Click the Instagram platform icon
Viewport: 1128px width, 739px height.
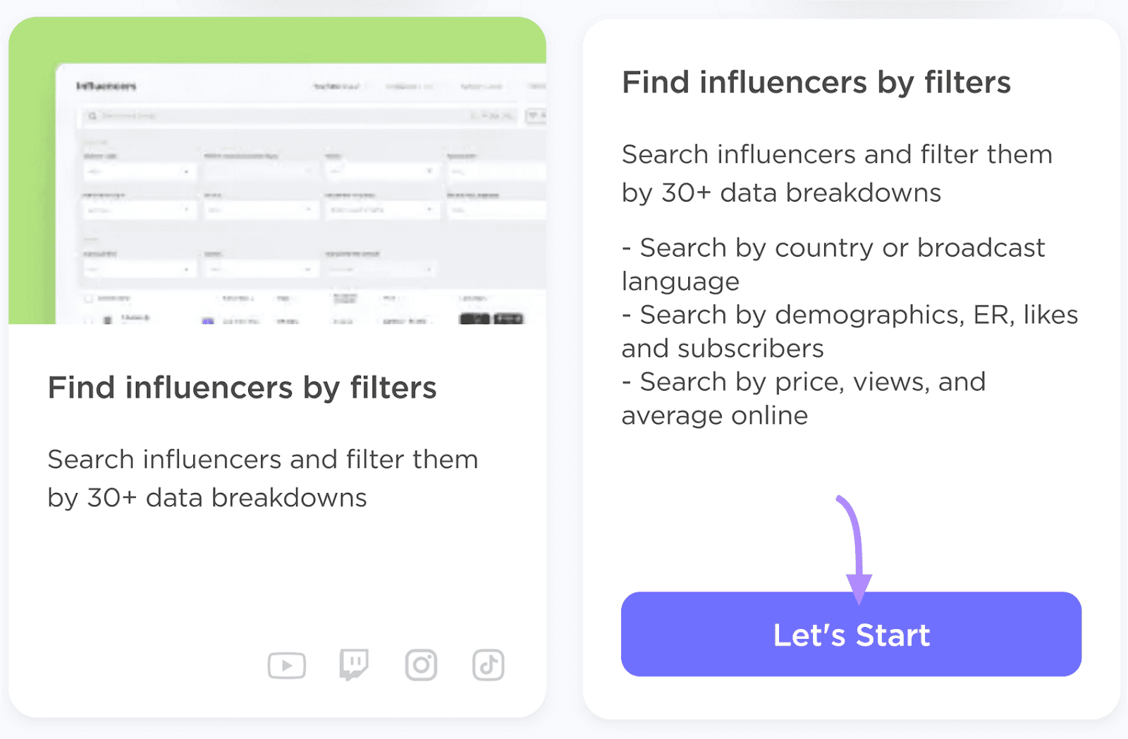[x=421, y=664]
